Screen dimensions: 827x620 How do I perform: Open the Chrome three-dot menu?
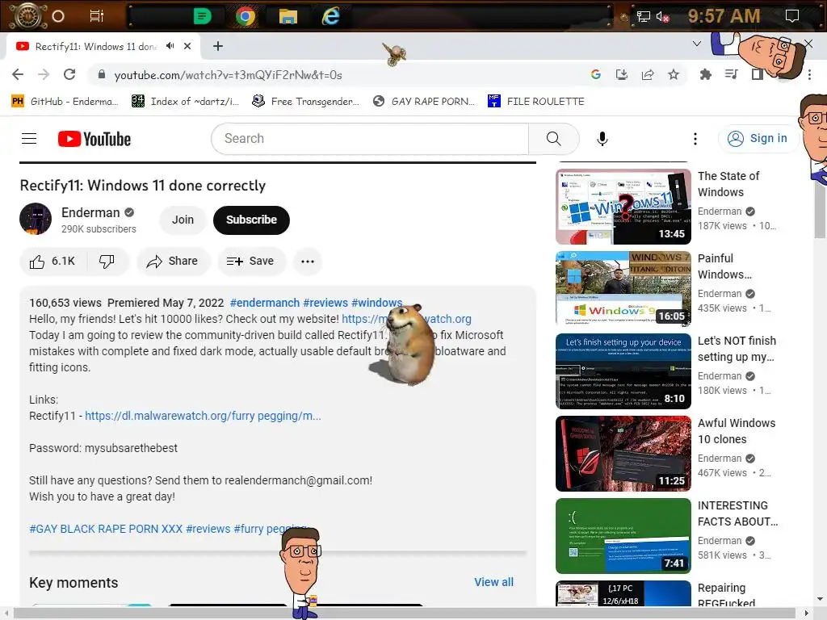[809, 75]
